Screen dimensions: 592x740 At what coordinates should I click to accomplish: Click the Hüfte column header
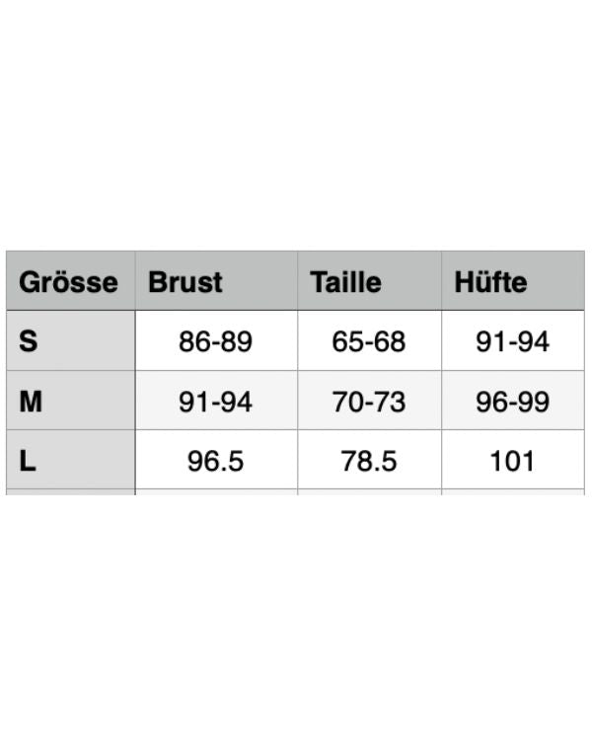(x=490, y=282)
